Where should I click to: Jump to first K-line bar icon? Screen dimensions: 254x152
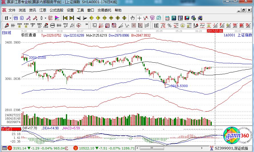65,18
